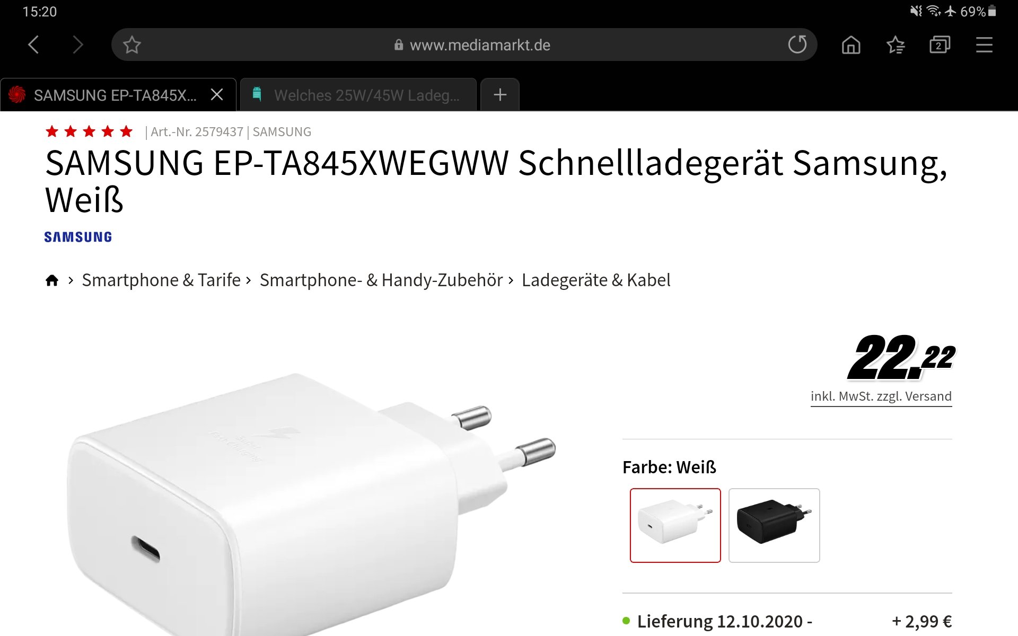The width and height of the screenshot is (1018, 636).
Task: Show open tabs via tab counter icon
Action: [x=940, y=45]
